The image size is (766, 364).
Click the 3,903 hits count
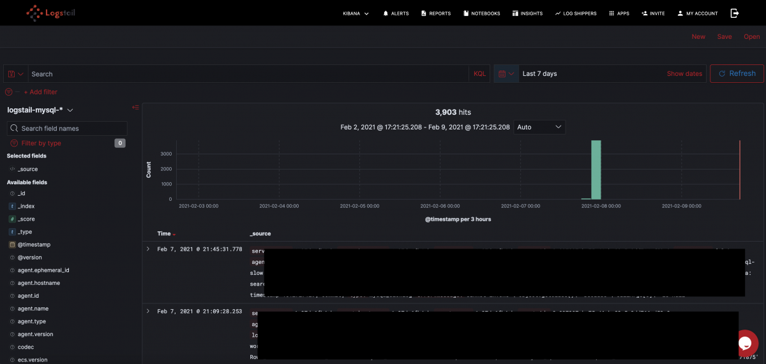[453, 112]
